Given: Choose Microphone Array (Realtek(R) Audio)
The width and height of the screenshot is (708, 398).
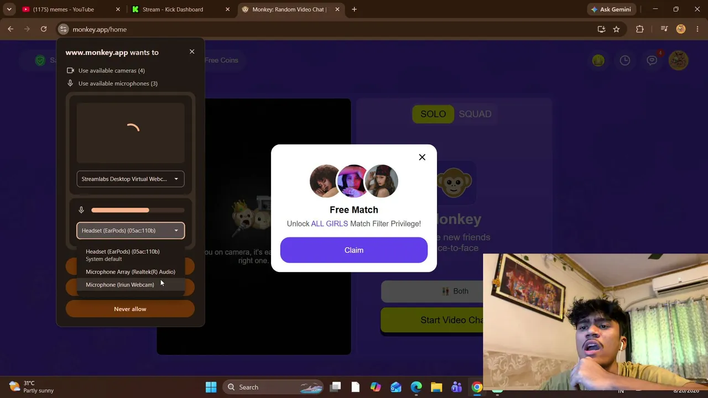Looking at the screenshot, I should (131, 272).
